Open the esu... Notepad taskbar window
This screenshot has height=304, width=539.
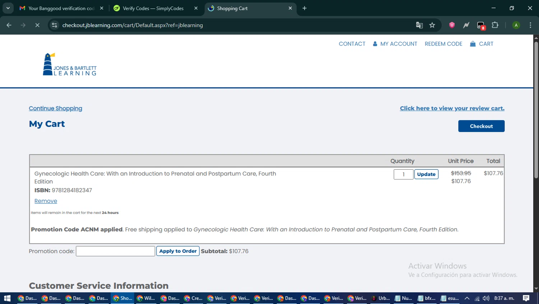pyautogui.click(x=450, y=298)
